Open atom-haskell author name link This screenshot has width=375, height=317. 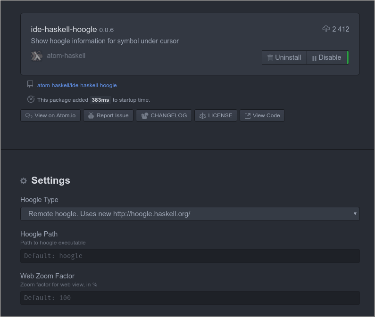pyautogui.click(x=66, y=56)
